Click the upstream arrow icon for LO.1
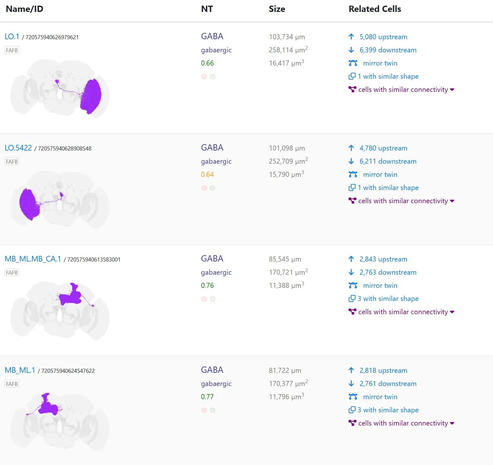Image resolution: width=493 pixels, height=465 pixels. point(351,37)
